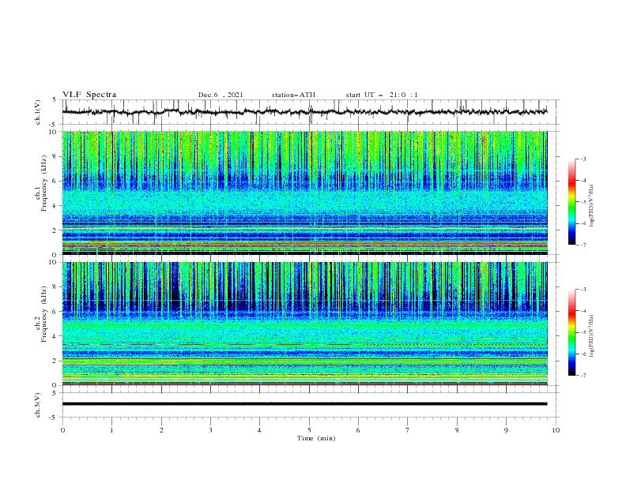626x483 pixels.
Task: Click time axis tick label "7"
Action: click(x=408, y=430)
